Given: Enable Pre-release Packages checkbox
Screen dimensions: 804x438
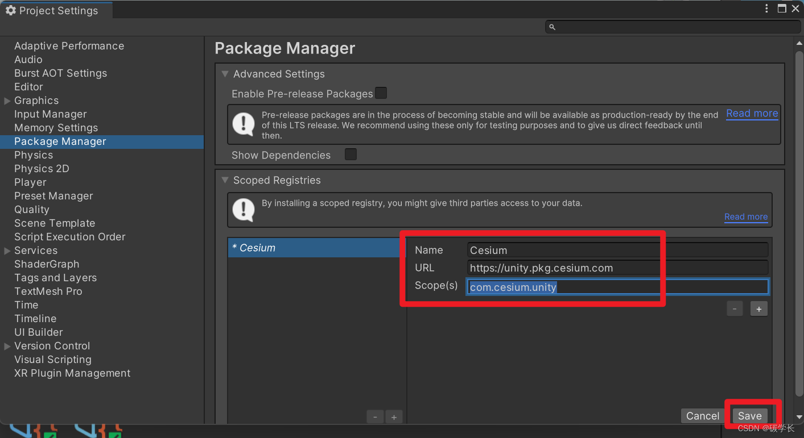Looking at the screenshot, I should coord(381,93).
